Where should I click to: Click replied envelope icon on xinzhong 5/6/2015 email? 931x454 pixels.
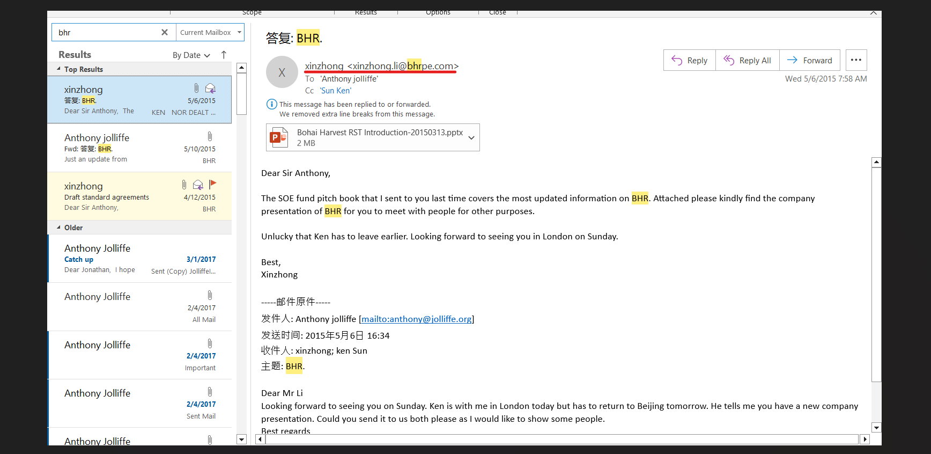[x=210, y=88]
